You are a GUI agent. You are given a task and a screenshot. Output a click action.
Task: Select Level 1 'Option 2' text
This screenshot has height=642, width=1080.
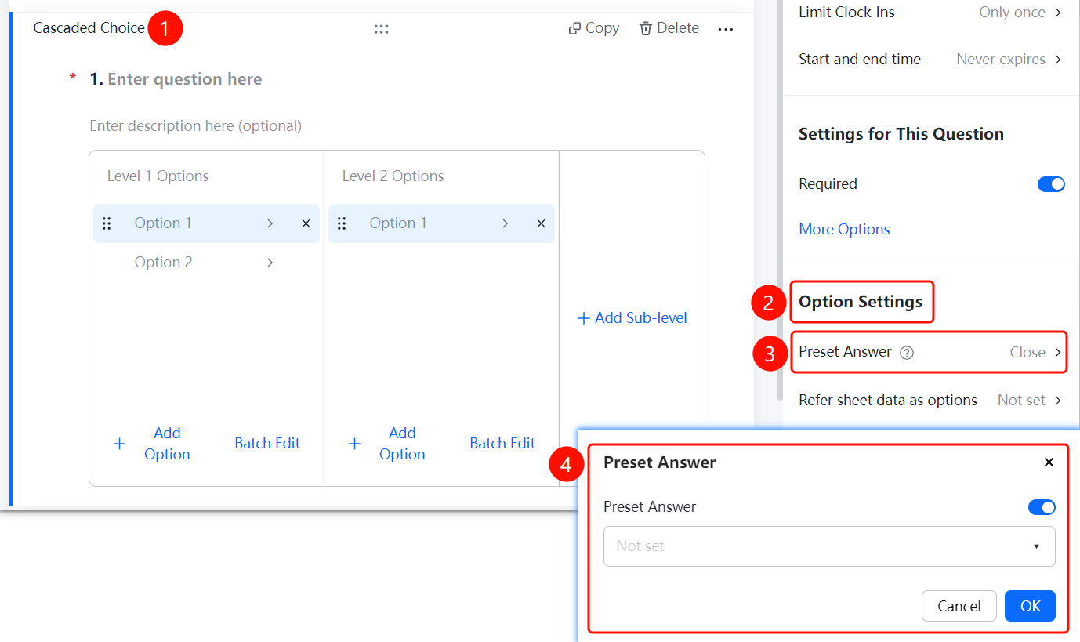click(164, 263)
